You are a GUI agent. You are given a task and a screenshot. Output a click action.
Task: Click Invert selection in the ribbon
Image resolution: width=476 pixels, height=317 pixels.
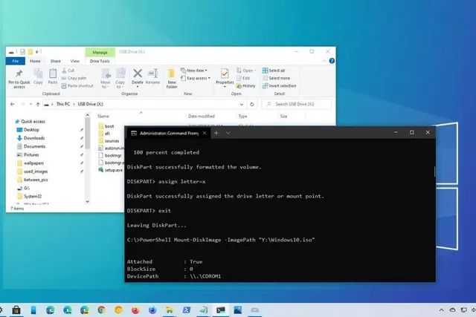(x=279, y=86)
